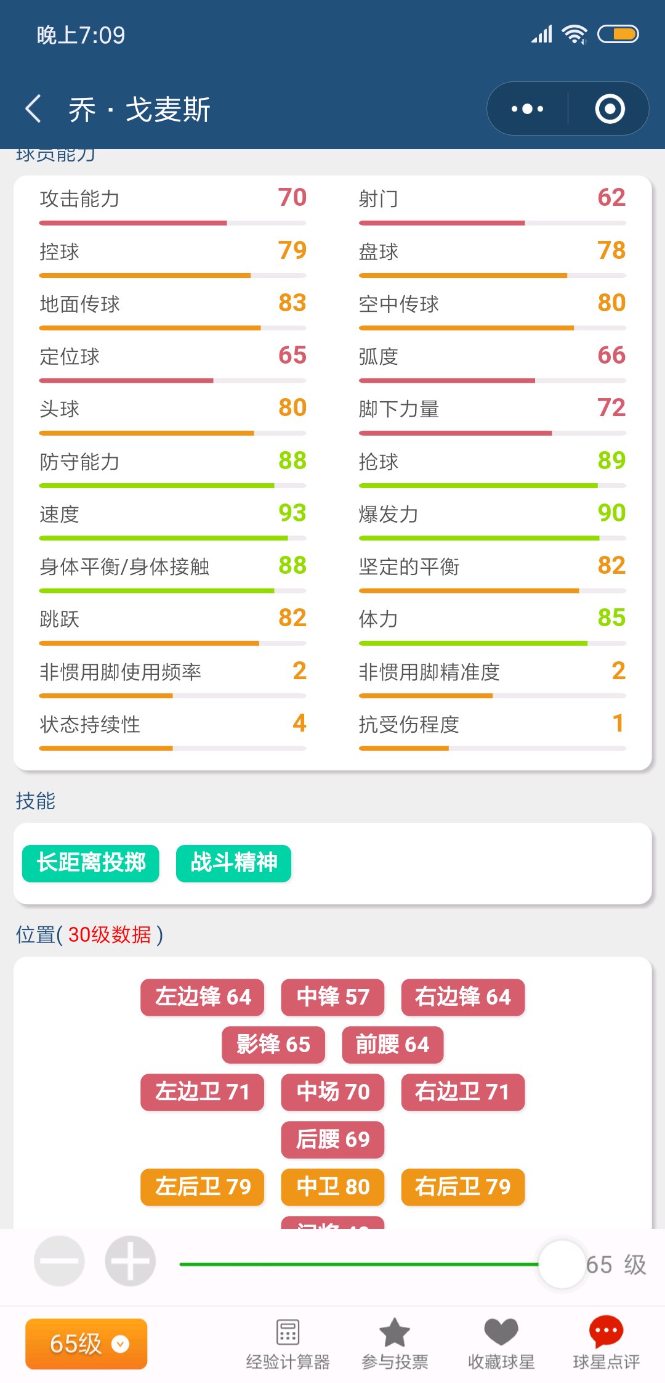Expand the 65级 level dropdown
The height and width of the screenshot is (1383, 665).
(x=86, y=1344)
